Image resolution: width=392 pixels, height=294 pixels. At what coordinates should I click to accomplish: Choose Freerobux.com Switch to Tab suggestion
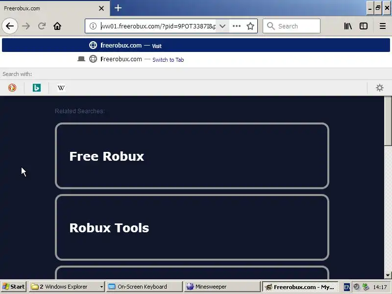click(x=196, y=59)
